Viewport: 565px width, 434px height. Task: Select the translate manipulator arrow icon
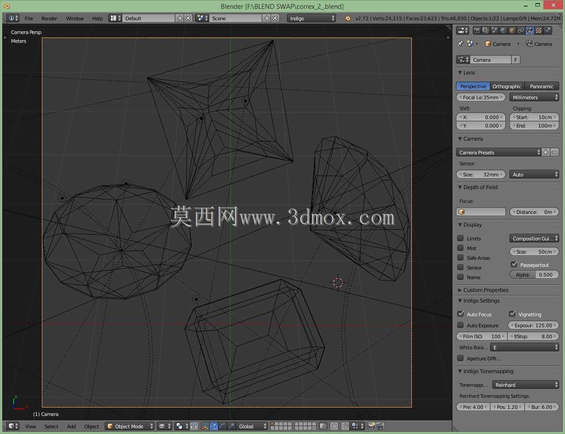(x=214, y=426)
